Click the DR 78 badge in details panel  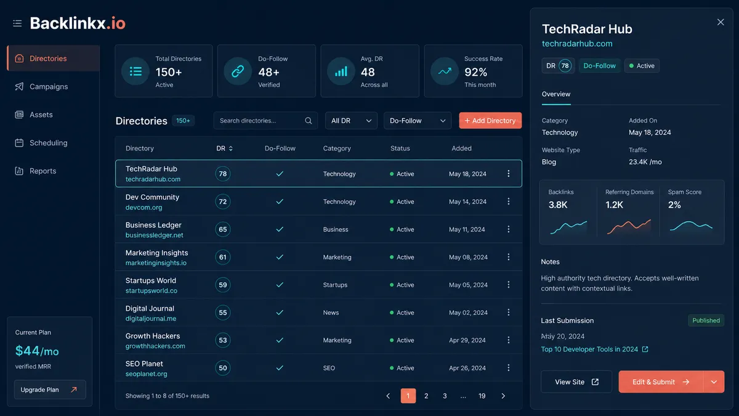tap(558, 66)
